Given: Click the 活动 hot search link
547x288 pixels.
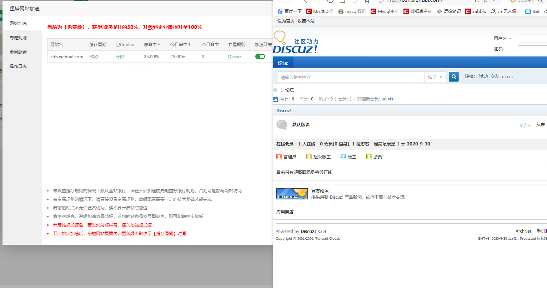Looking at the screenshot, I should 483,77.
